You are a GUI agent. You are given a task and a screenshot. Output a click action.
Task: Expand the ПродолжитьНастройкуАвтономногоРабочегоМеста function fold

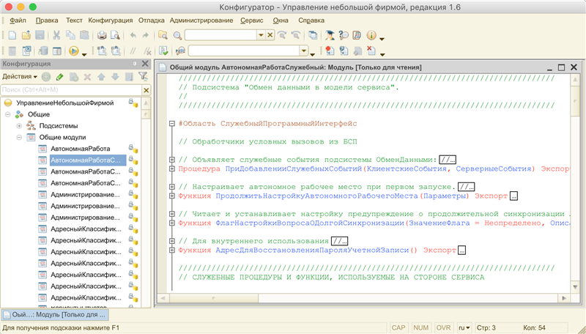click(x=172, y=196)
